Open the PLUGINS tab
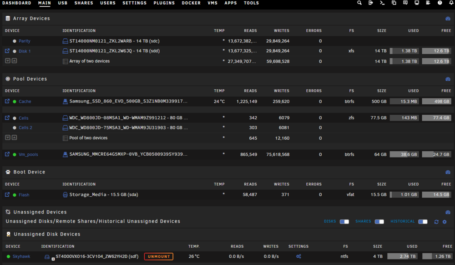This screenshot has height=265, width=455. click(x=164, y=3)
